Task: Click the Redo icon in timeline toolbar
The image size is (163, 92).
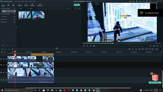Action: coord(6,49)
